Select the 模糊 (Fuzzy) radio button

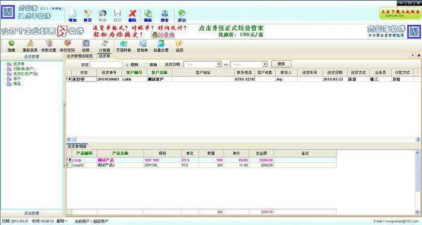127,65
